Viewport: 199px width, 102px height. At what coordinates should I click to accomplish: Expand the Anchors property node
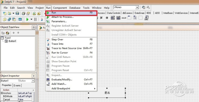click(x=2, y=93)
